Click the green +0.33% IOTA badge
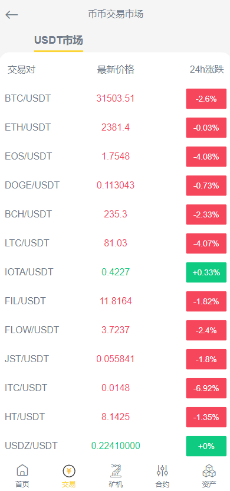This screenshot has width=230, height=491. 206,272
